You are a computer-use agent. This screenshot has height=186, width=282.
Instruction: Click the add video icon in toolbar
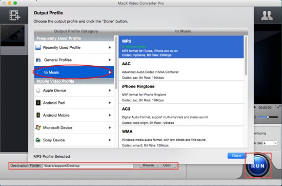(15, 15)
